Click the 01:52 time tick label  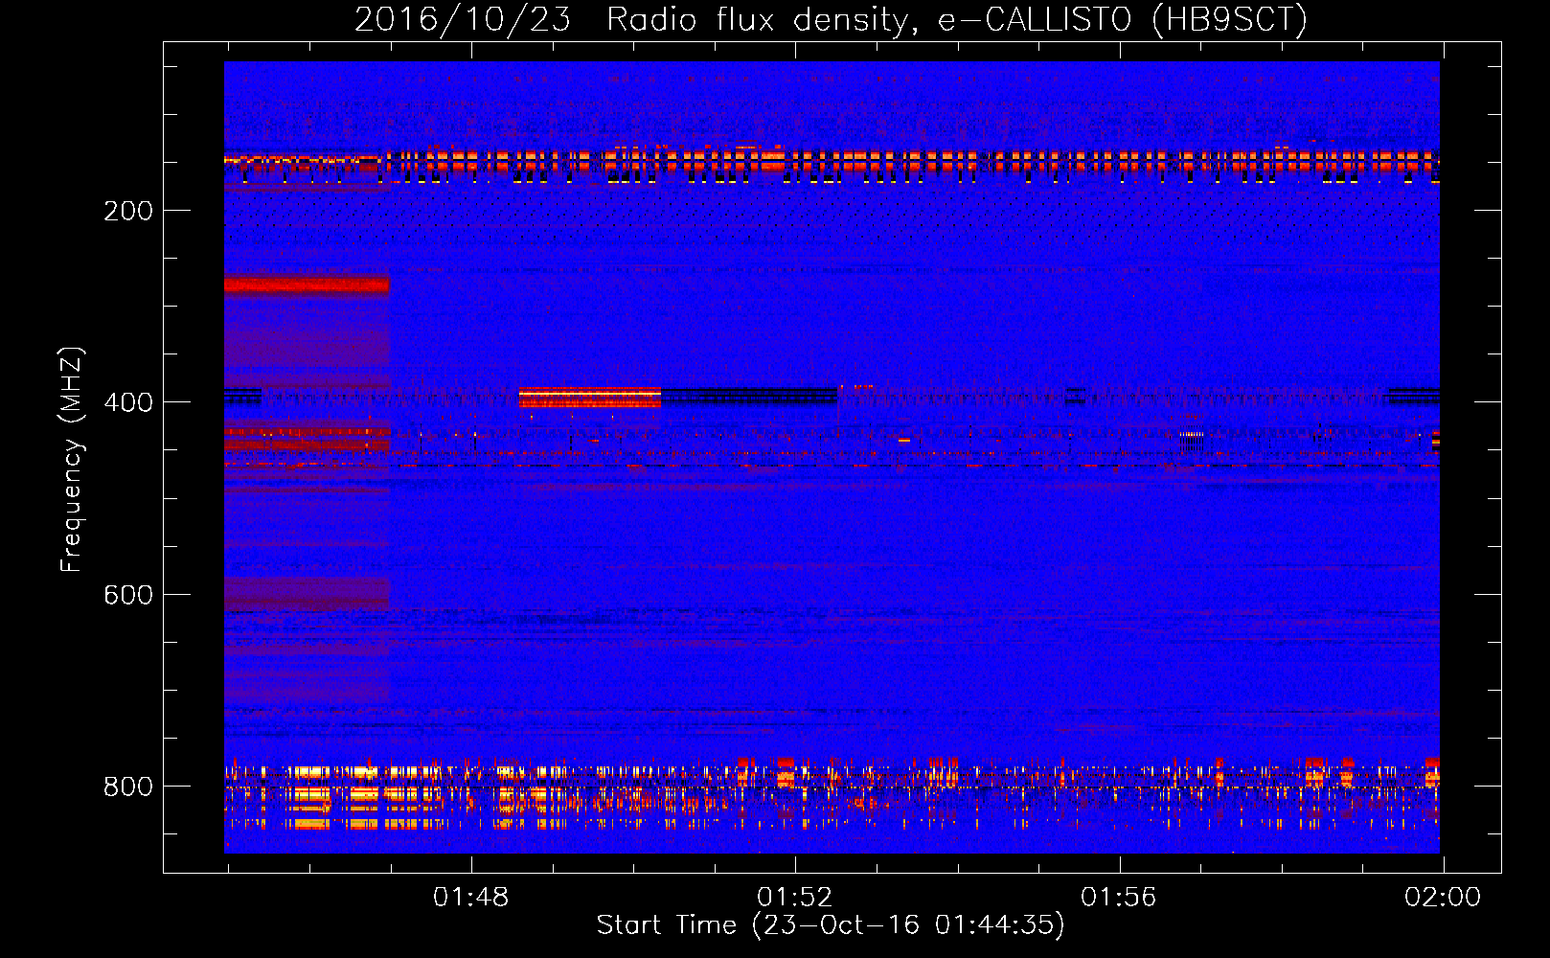coord(795,898)
